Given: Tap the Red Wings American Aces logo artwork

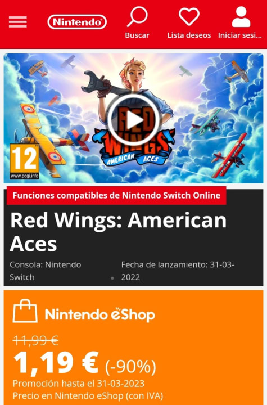Looking at the screenshot, I should click(x=134, y=137).
